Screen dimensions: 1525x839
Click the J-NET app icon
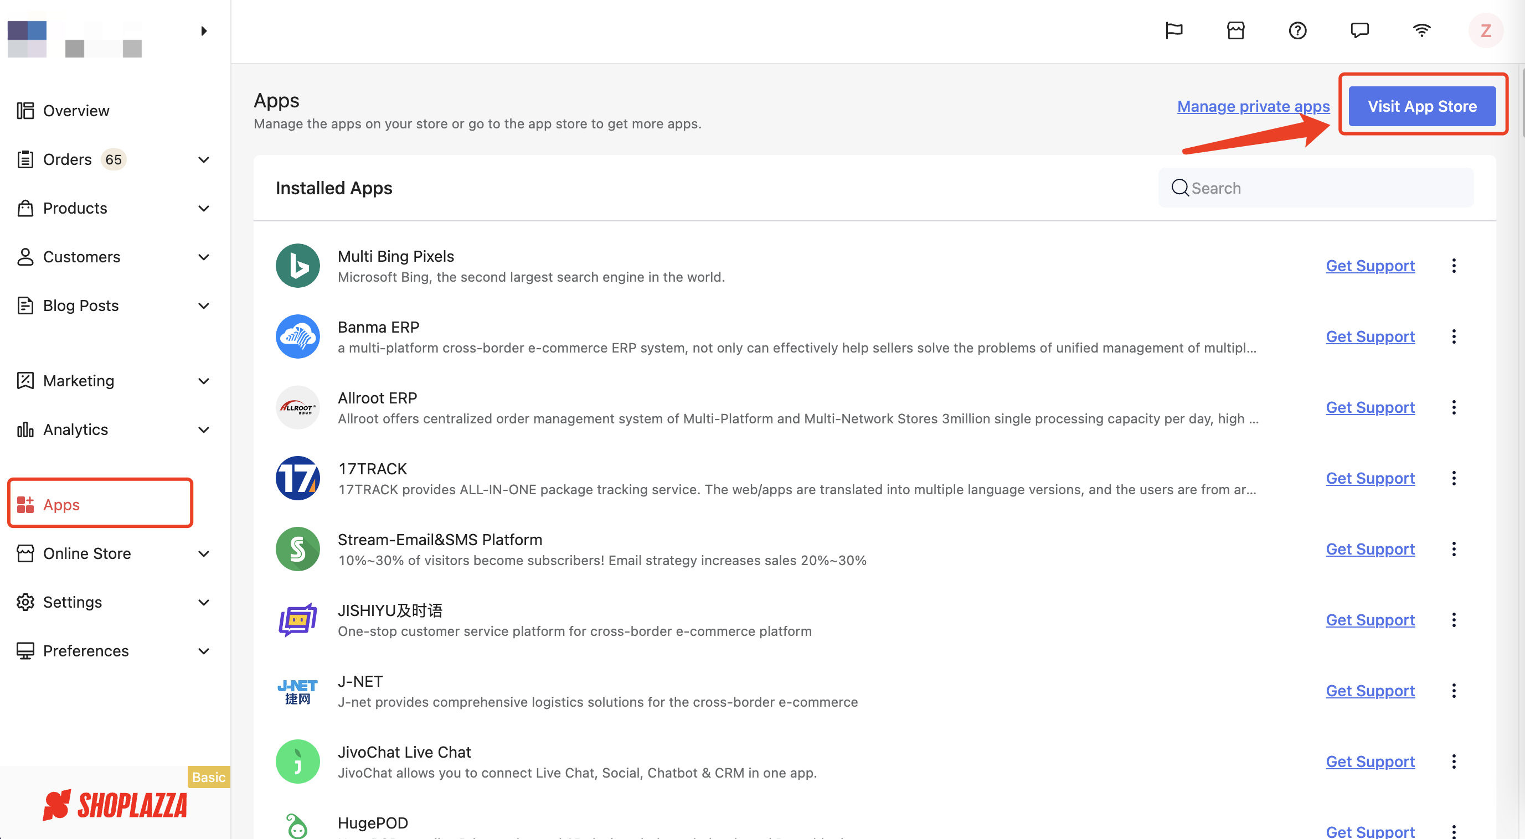click(x=298, y=691)
